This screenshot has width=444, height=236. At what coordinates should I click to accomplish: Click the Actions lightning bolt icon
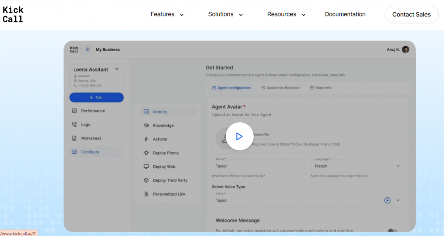coord(146,139)
